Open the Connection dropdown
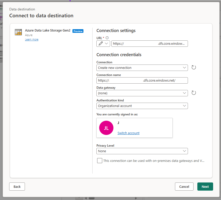Viewport: 221px width, 200px height. (x=142, y=68)
